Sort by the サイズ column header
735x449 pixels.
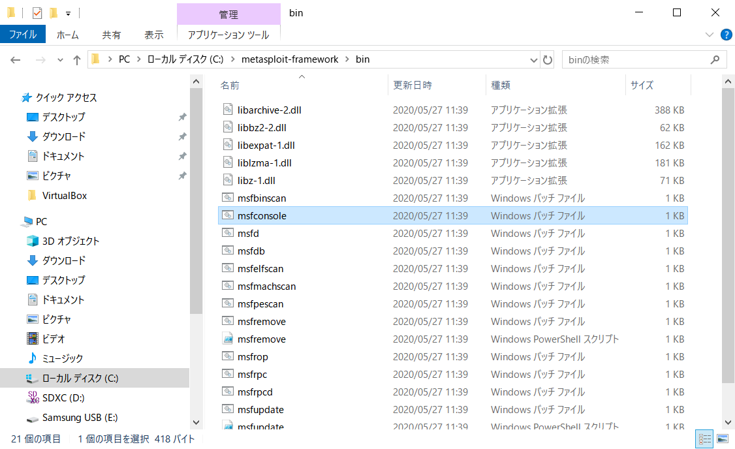click(x=642, y=85)
